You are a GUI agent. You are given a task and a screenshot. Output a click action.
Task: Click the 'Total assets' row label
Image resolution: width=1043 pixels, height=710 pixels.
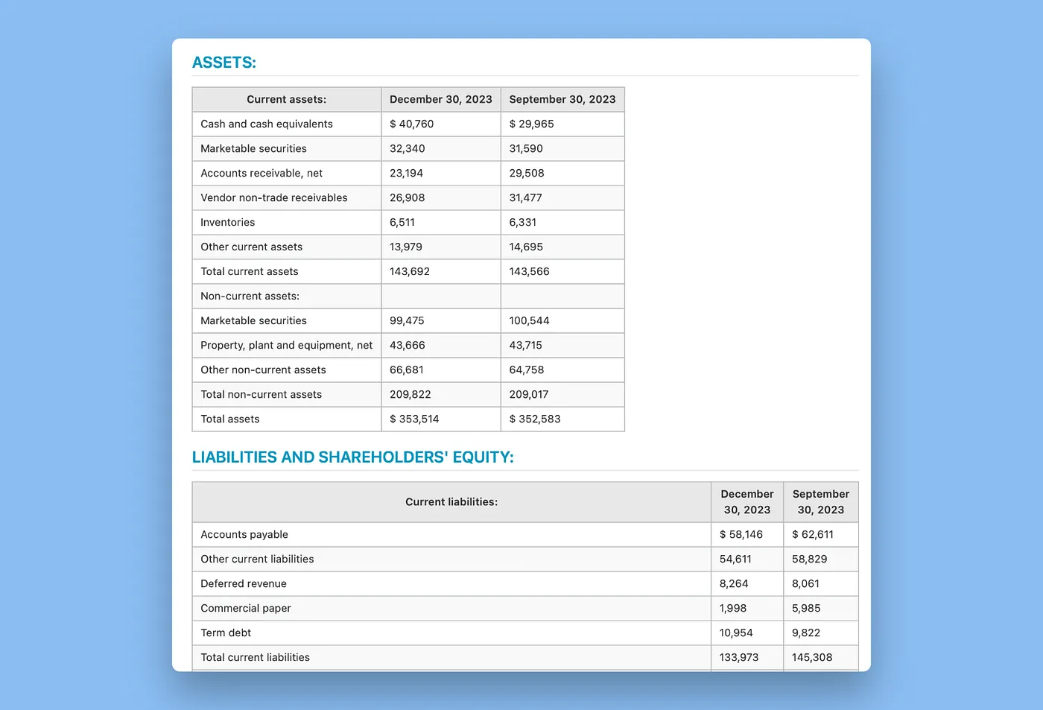click(229, 419)
